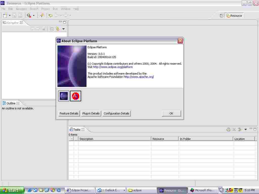Click the Add Task icon in Tasks view
Image resolution: width=259 pixels, height=194 pixels.
[x=228, y=130]
